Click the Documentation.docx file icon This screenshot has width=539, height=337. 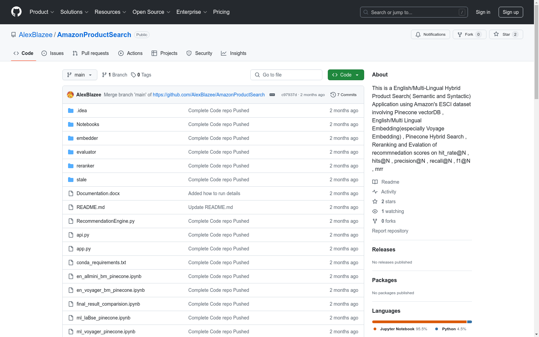coord(71,193)
